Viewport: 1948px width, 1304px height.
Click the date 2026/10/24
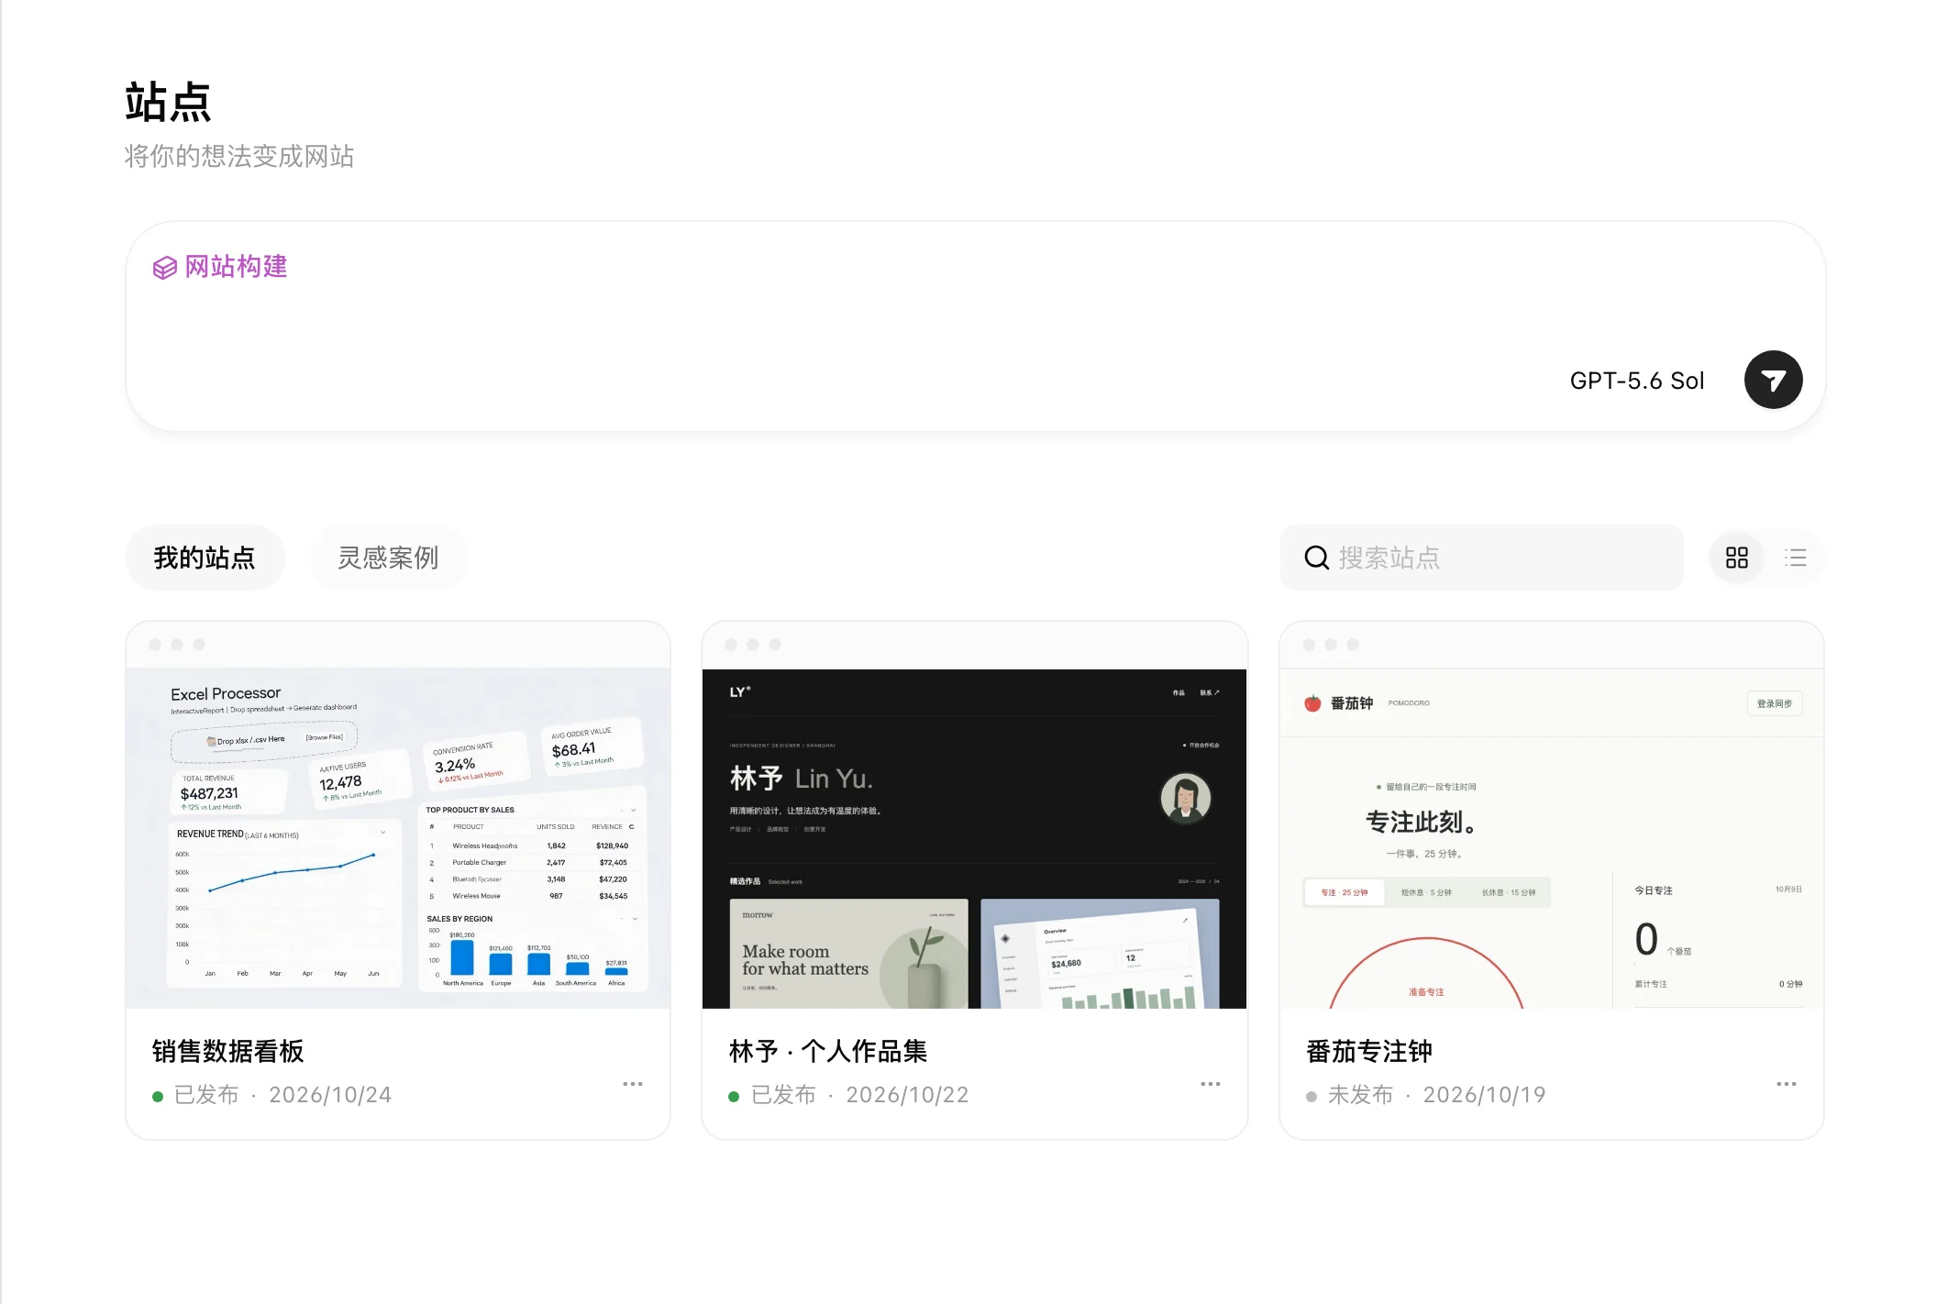pyautogui.click(x=330, y=1095)
